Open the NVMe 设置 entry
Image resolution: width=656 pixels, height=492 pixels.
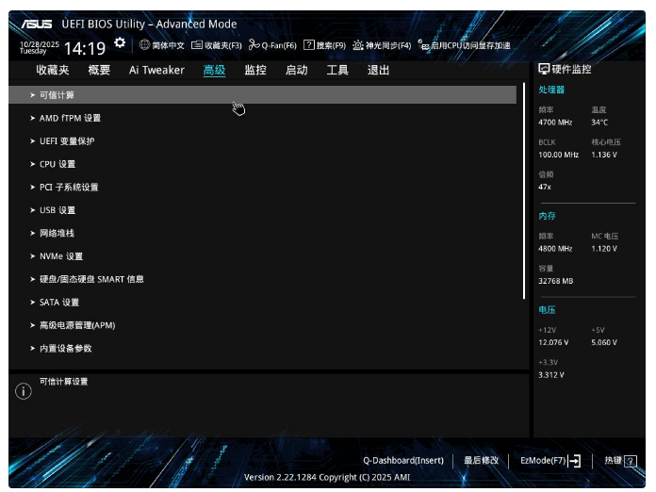click(x=61, y=256)
